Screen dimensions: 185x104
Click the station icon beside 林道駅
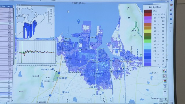(x=95, y=87)
